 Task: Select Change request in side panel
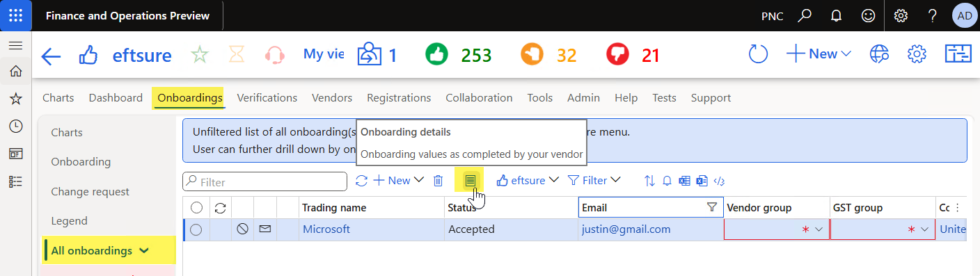coord(90,191)
